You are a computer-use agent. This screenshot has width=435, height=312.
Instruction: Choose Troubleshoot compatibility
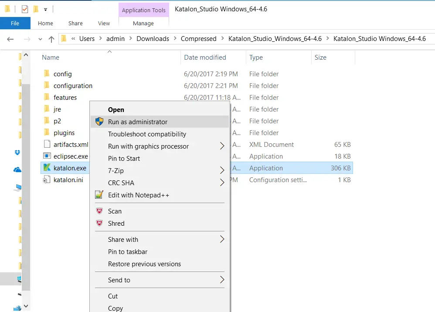click(x=160, y=134)
